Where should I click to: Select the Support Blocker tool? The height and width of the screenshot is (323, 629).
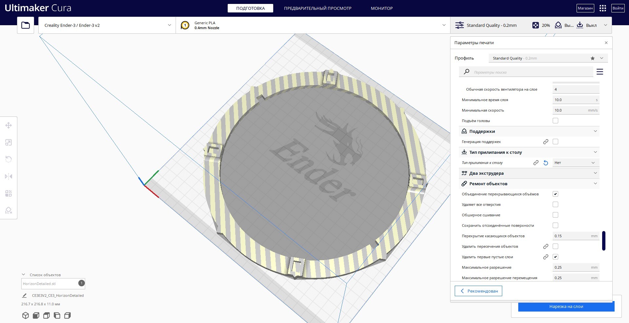[9, 210]
